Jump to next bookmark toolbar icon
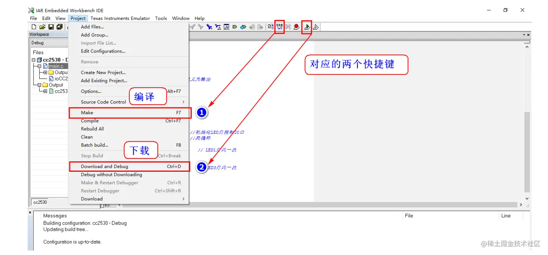Screen dimensions: 548x255 243,27
